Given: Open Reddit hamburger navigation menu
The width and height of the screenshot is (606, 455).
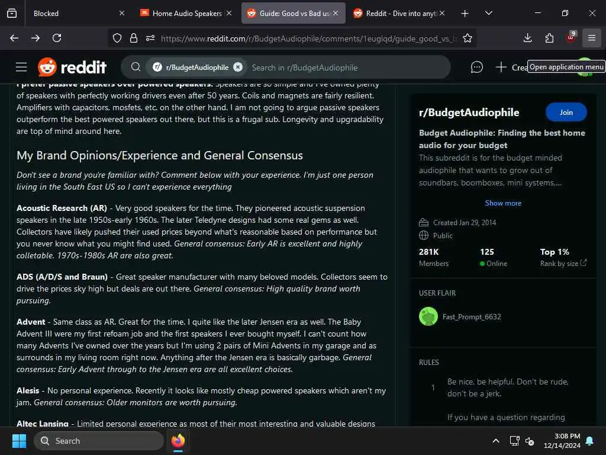Looking at the screenshot, I should (x=21, y=68).
